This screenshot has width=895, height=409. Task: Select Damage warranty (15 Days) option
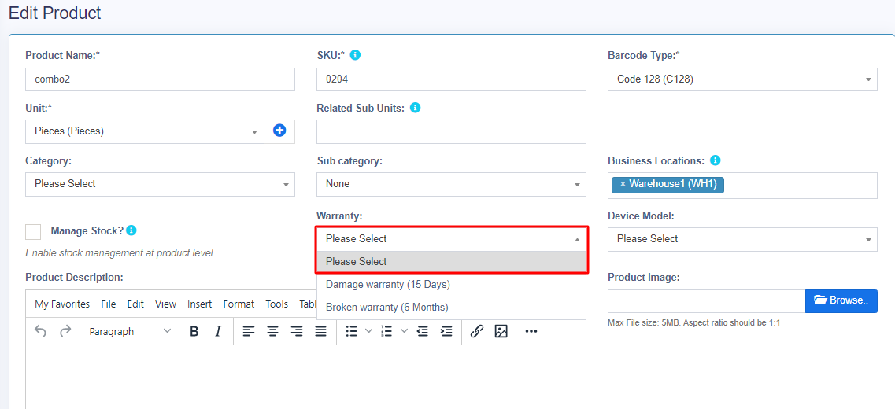click(388, 285)
